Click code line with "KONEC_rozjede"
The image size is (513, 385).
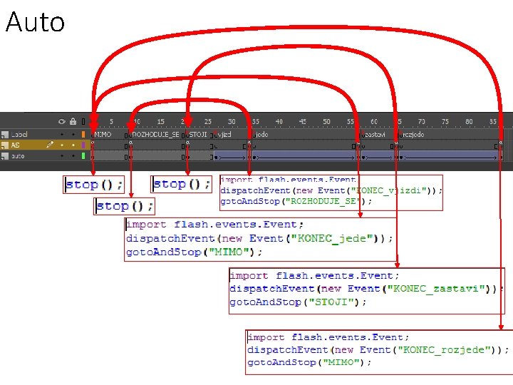(x=378, y=349)
